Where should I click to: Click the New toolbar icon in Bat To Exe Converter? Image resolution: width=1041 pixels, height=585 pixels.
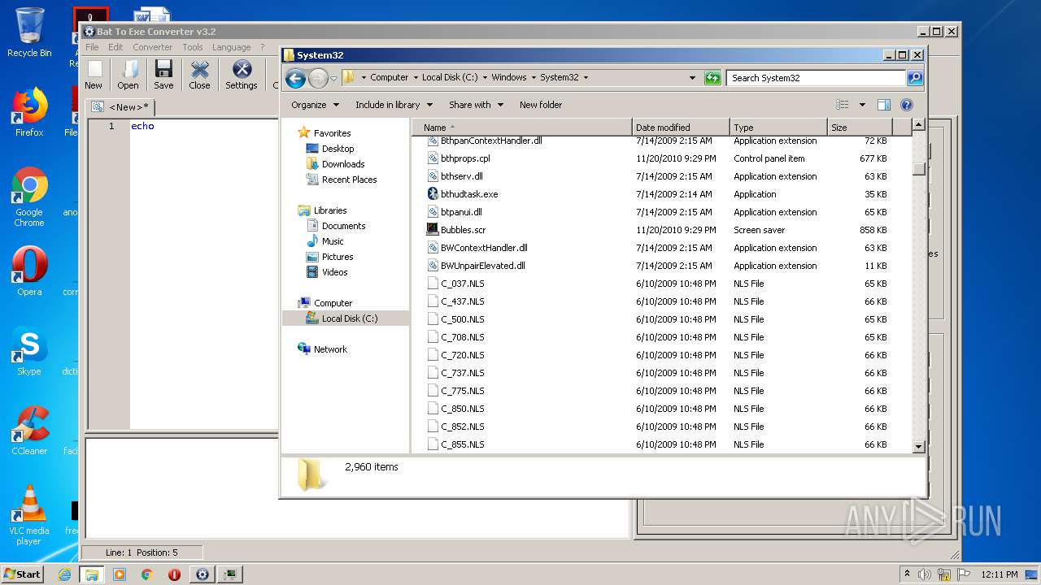[94, 75]
